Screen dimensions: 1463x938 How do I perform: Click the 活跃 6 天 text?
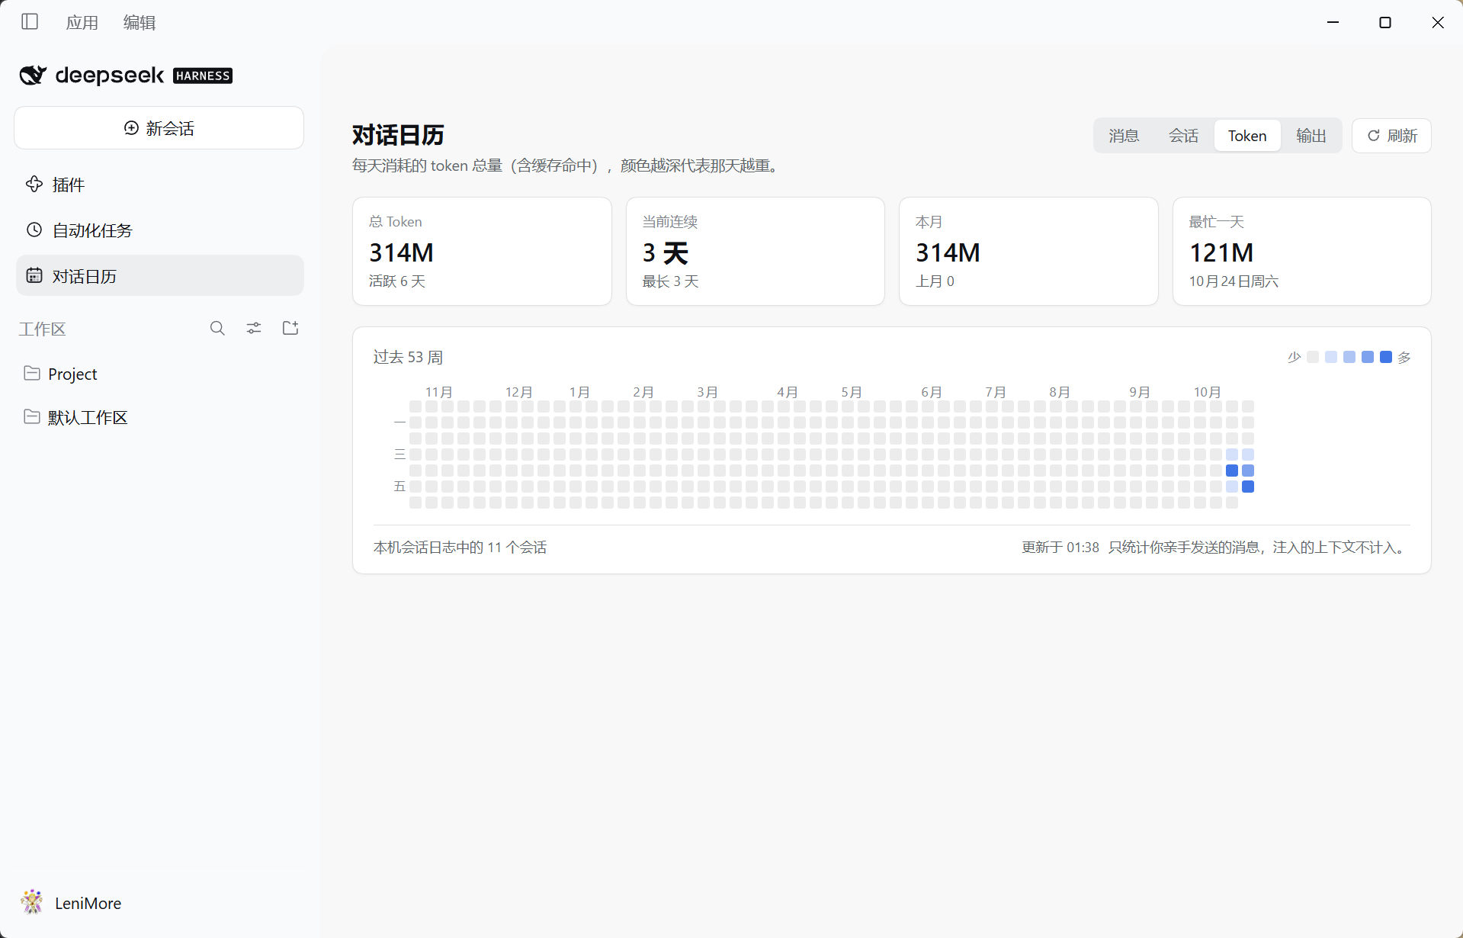397,281
